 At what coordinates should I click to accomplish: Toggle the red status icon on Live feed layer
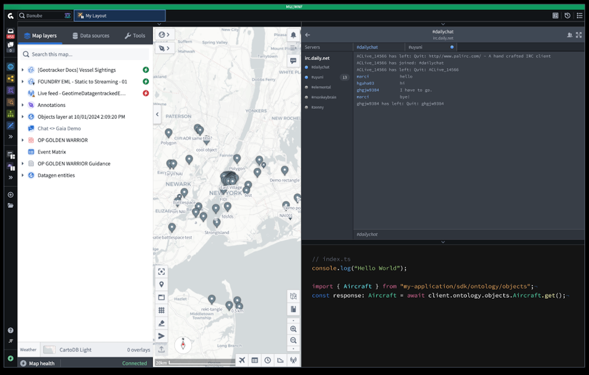click(145, 93)
